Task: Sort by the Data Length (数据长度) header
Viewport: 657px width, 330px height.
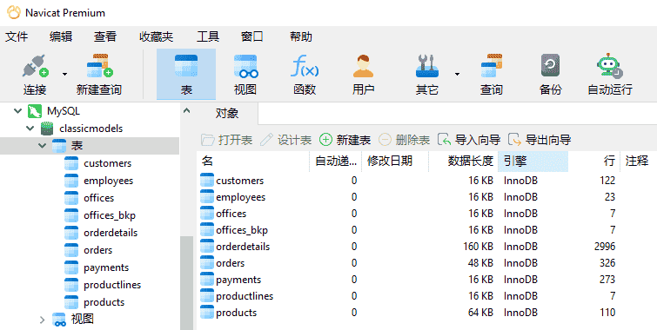Action: click(464, 161)
